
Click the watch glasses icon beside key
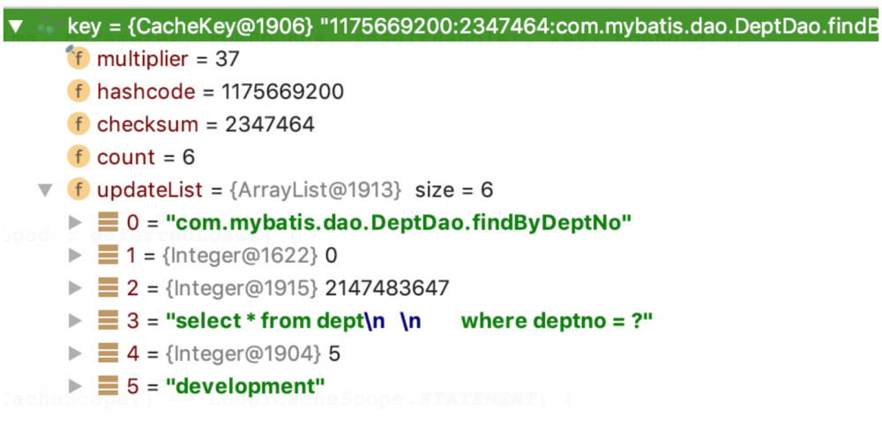(49, 26)
